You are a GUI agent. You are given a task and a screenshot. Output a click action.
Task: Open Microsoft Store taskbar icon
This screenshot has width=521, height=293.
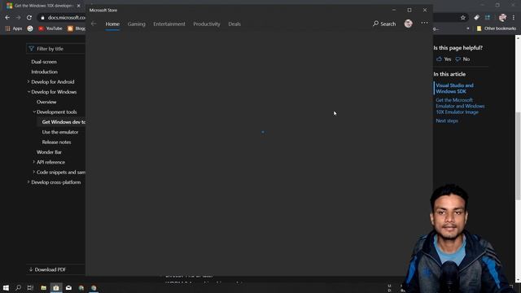coord(56,287)
